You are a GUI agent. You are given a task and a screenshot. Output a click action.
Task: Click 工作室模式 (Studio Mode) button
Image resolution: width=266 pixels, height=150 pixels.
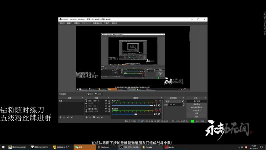point(197,111)
